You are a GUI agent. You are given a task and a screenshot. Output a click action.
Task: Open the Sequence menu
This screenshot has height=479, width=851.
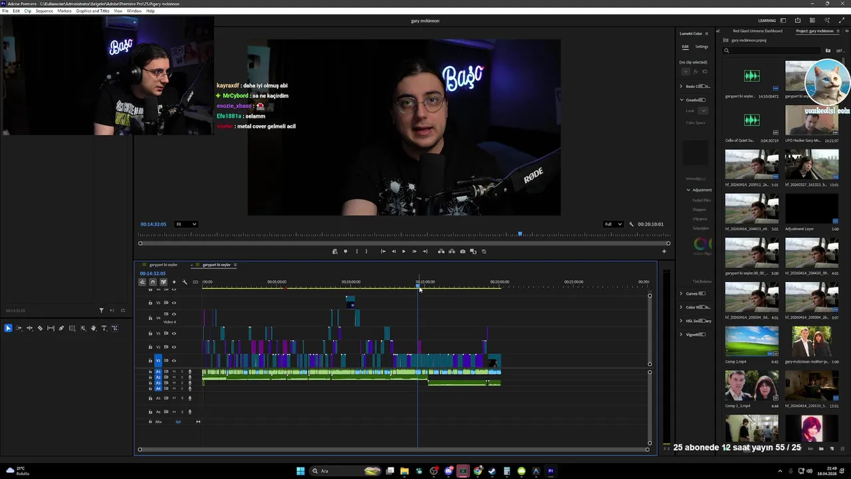[x=44, y=11]
